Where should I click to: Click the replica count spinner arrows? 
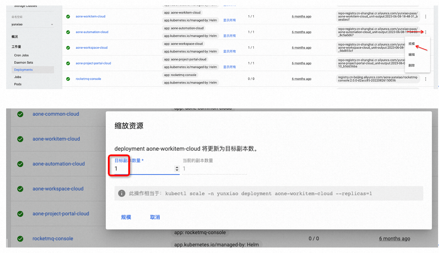pyautogui.click(x=177, y=169)
